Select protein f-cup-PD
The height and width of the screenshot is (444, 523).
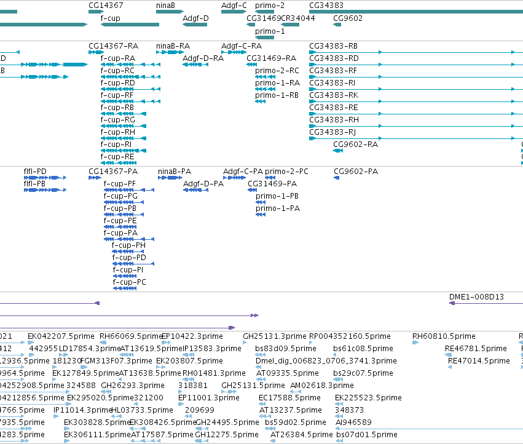[129, 258]
